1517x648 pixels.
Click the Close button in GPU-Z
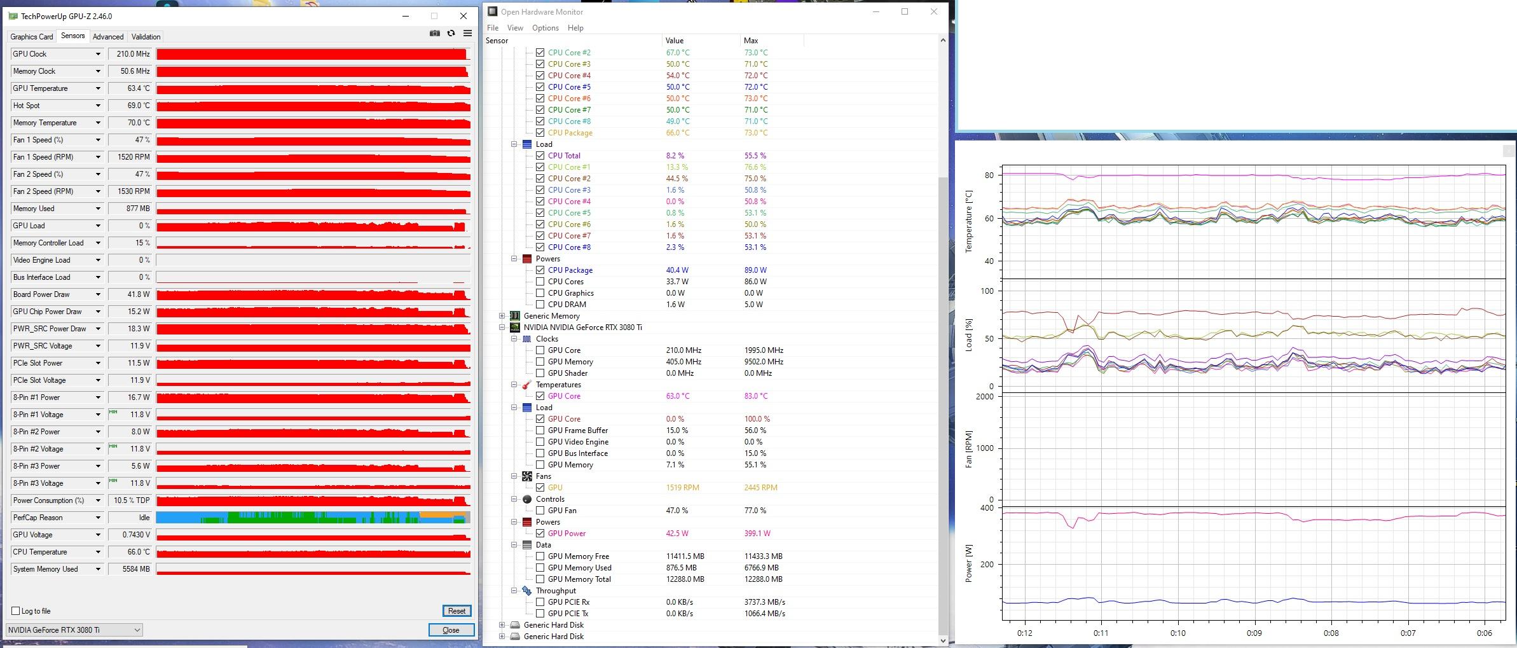tap(451, 630)
